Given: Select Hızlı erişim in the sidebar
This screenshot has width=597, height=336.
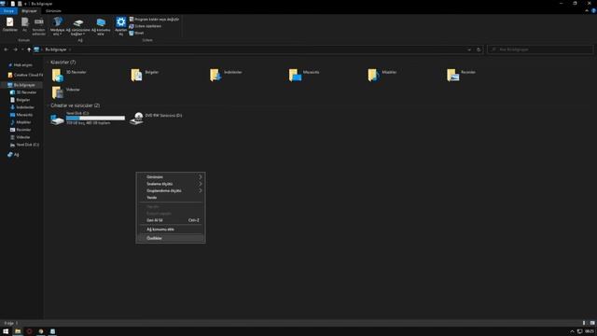Looking at the screenshot, I should tap(21, 65).
